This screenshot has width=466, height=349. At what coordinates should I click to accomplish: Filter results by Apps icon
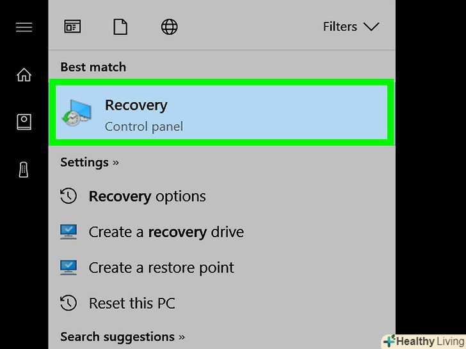[x=72, y=27]
